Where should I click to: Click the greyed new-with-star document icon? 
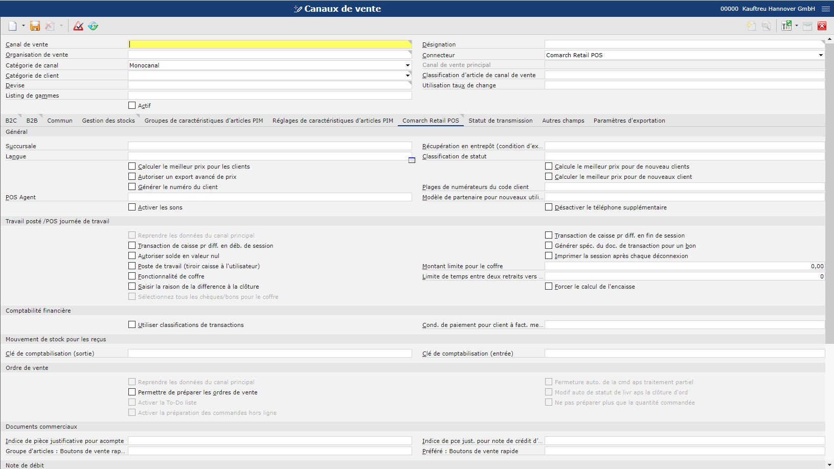pyautogui.click(x=751, y=26)
